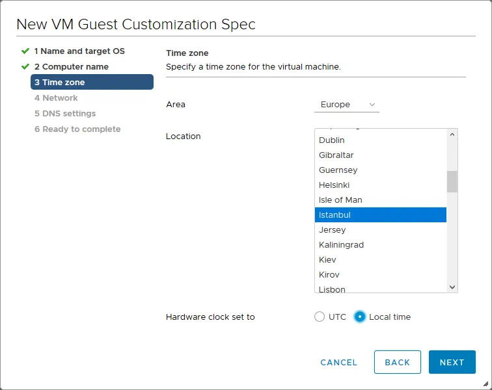Open the Area dropdown showing Europe
The image size is (492, 390).
(x=346, y=105)
